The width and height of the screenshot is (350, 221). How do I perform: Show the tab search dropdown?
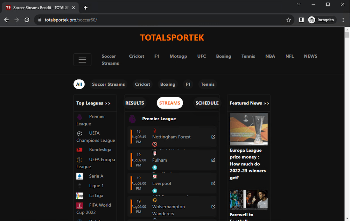298,4
